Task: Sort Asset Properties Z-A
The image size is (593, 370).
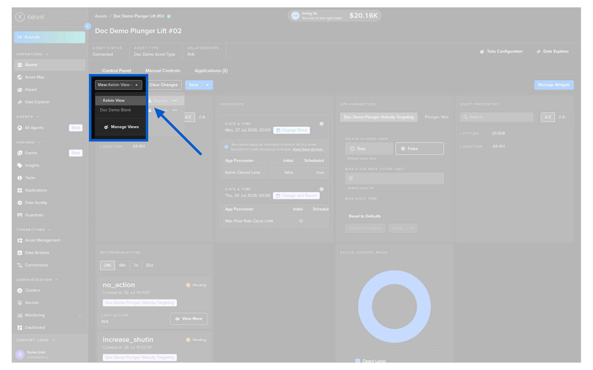Action: pos(562,117)
